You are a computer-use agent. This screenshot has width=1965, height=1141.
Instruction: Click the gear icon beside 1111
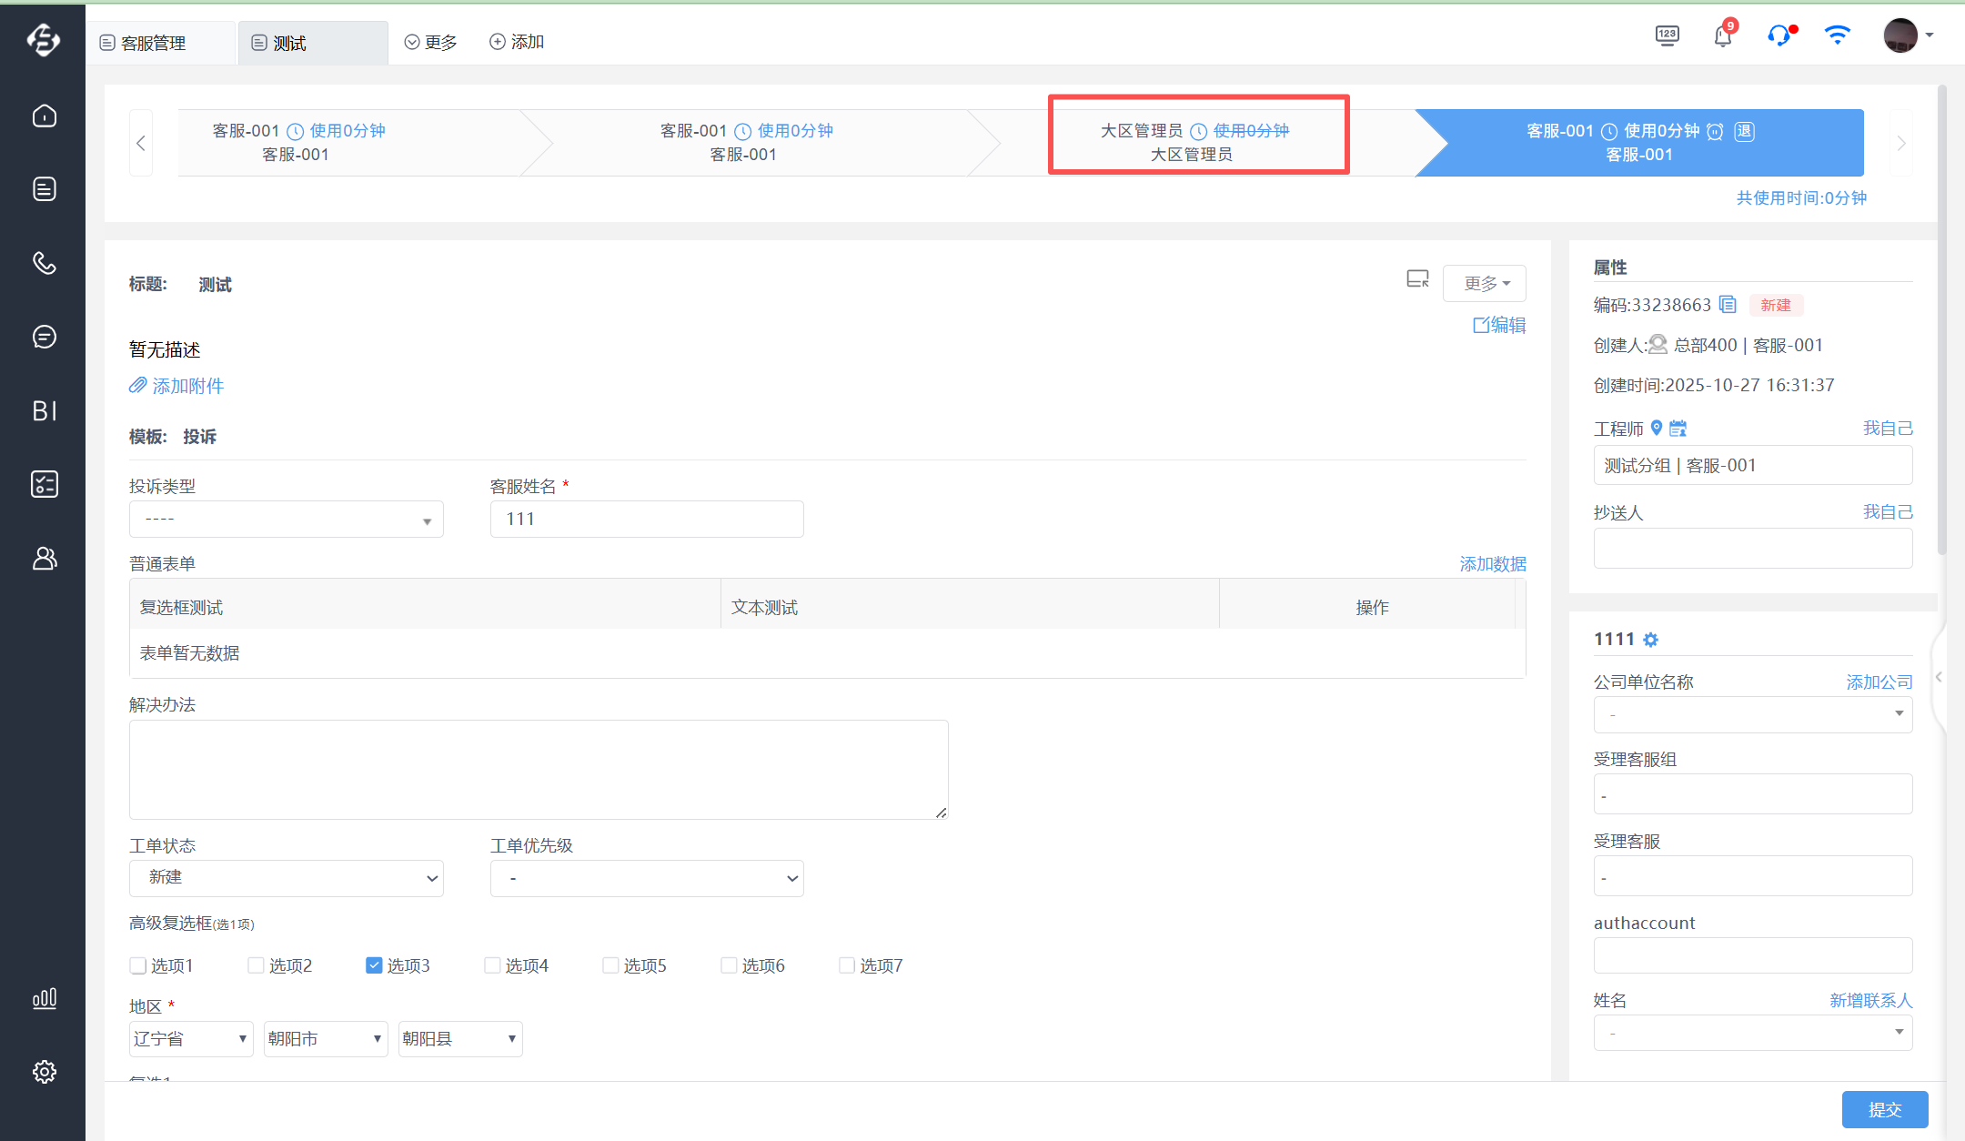click(x=1650, y=640)
